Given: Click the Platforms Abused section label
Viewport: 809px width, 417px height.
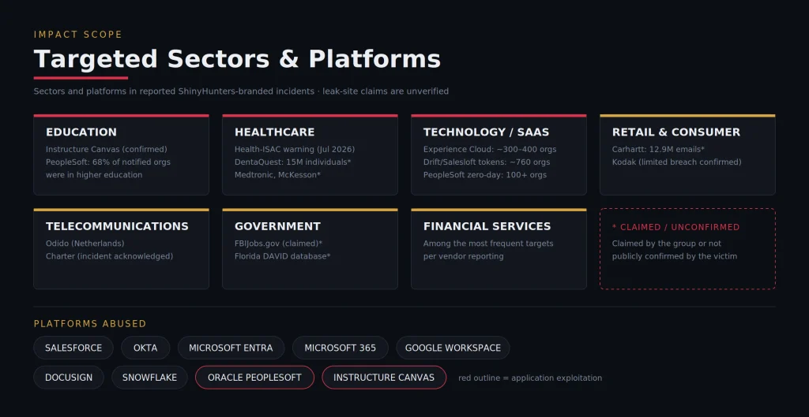Looking at the screenshot, I should (x=90, y=324).
